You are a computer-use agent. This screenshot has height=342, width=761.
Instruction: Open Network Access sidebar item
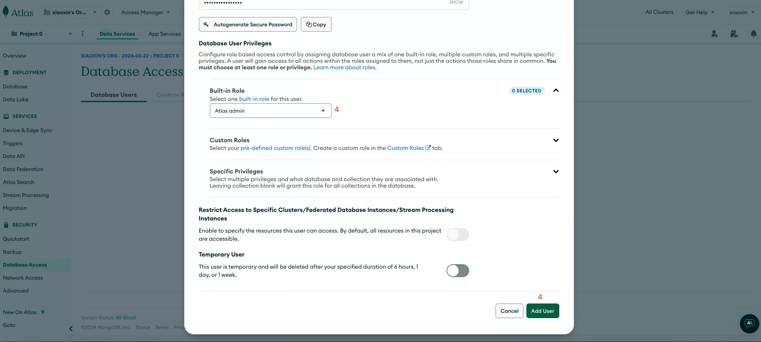click(23, 278)
